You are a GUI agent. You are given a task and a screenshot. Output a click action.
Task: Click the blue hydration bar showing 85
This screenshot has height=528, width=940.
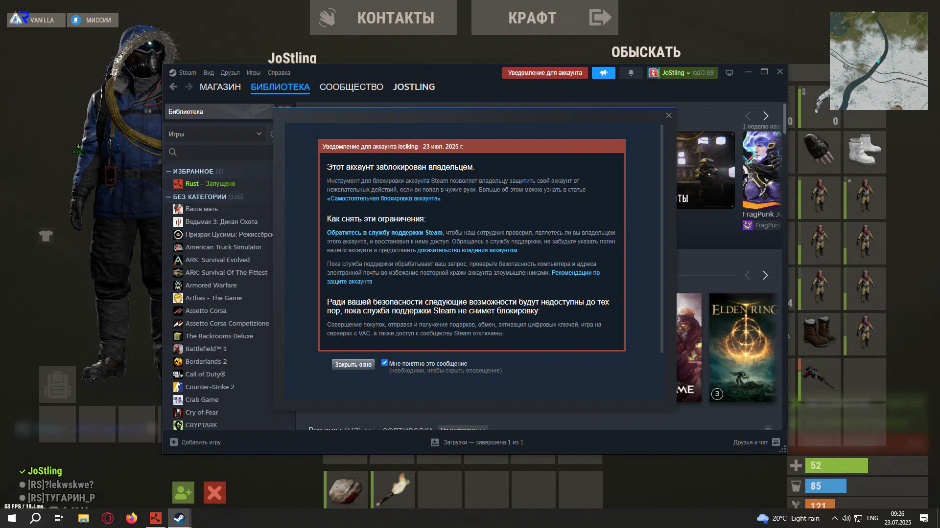826,486
